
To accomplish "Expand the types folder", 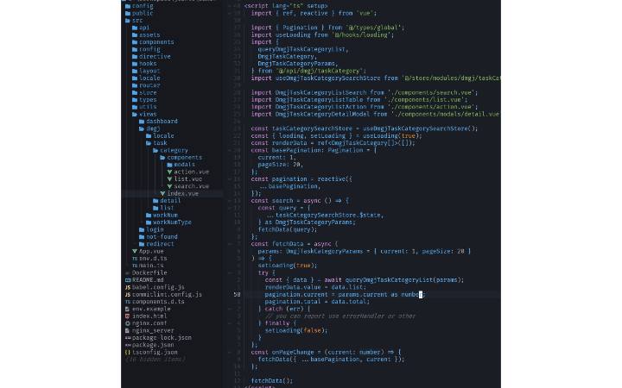I will coord(135,100).
